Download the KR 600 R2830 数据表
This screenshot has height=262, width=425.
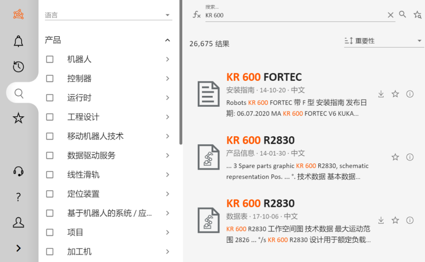[x=381, y=220]
